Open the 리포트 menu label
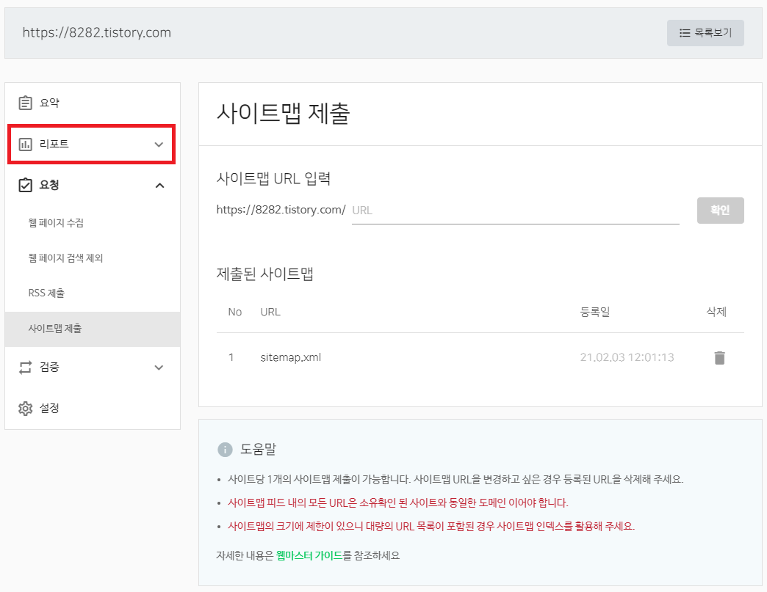The width and height of the screenshot is (767, 592). (x=54, y=144)
